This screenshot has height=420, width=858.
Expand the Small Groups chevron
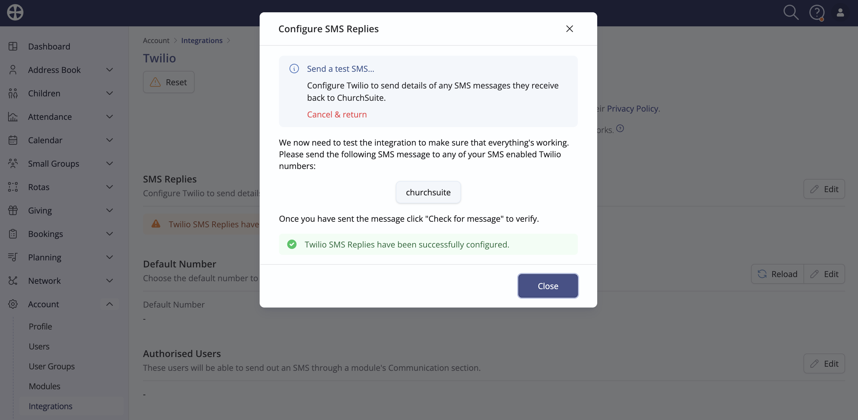click(110, 163)
